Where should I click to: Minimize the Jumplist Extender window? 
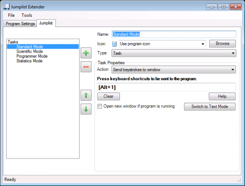[x=211, y=7]
